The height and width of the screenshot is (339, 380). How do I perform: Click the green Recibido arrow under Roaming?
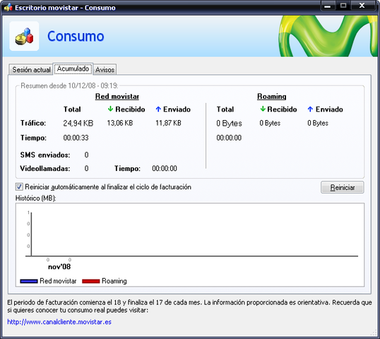point(263,109)
